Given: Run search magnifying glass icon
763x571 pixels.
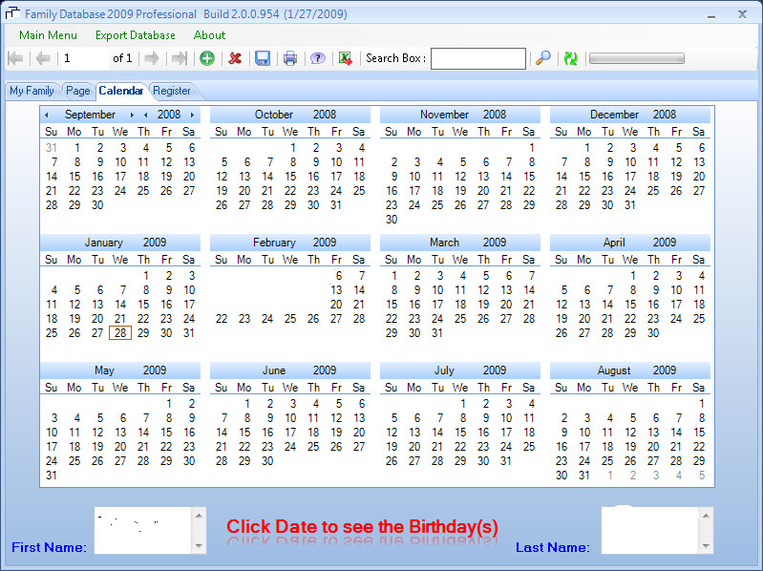Looking at the screenshot, I should [543, 58].
